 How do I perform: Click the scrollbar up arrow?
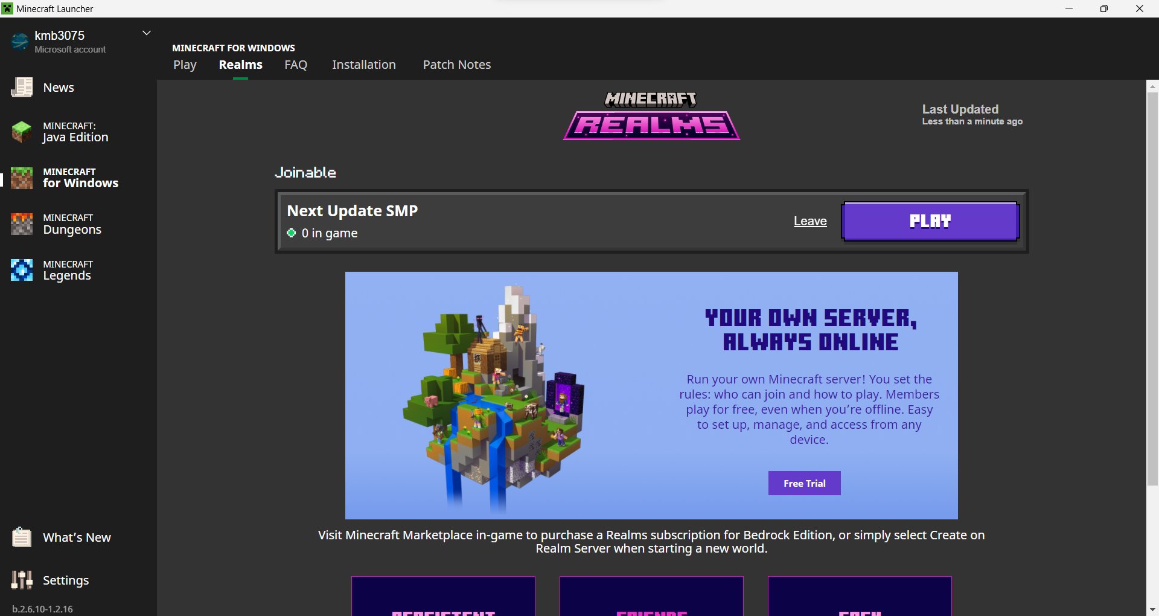(1152, 86)
